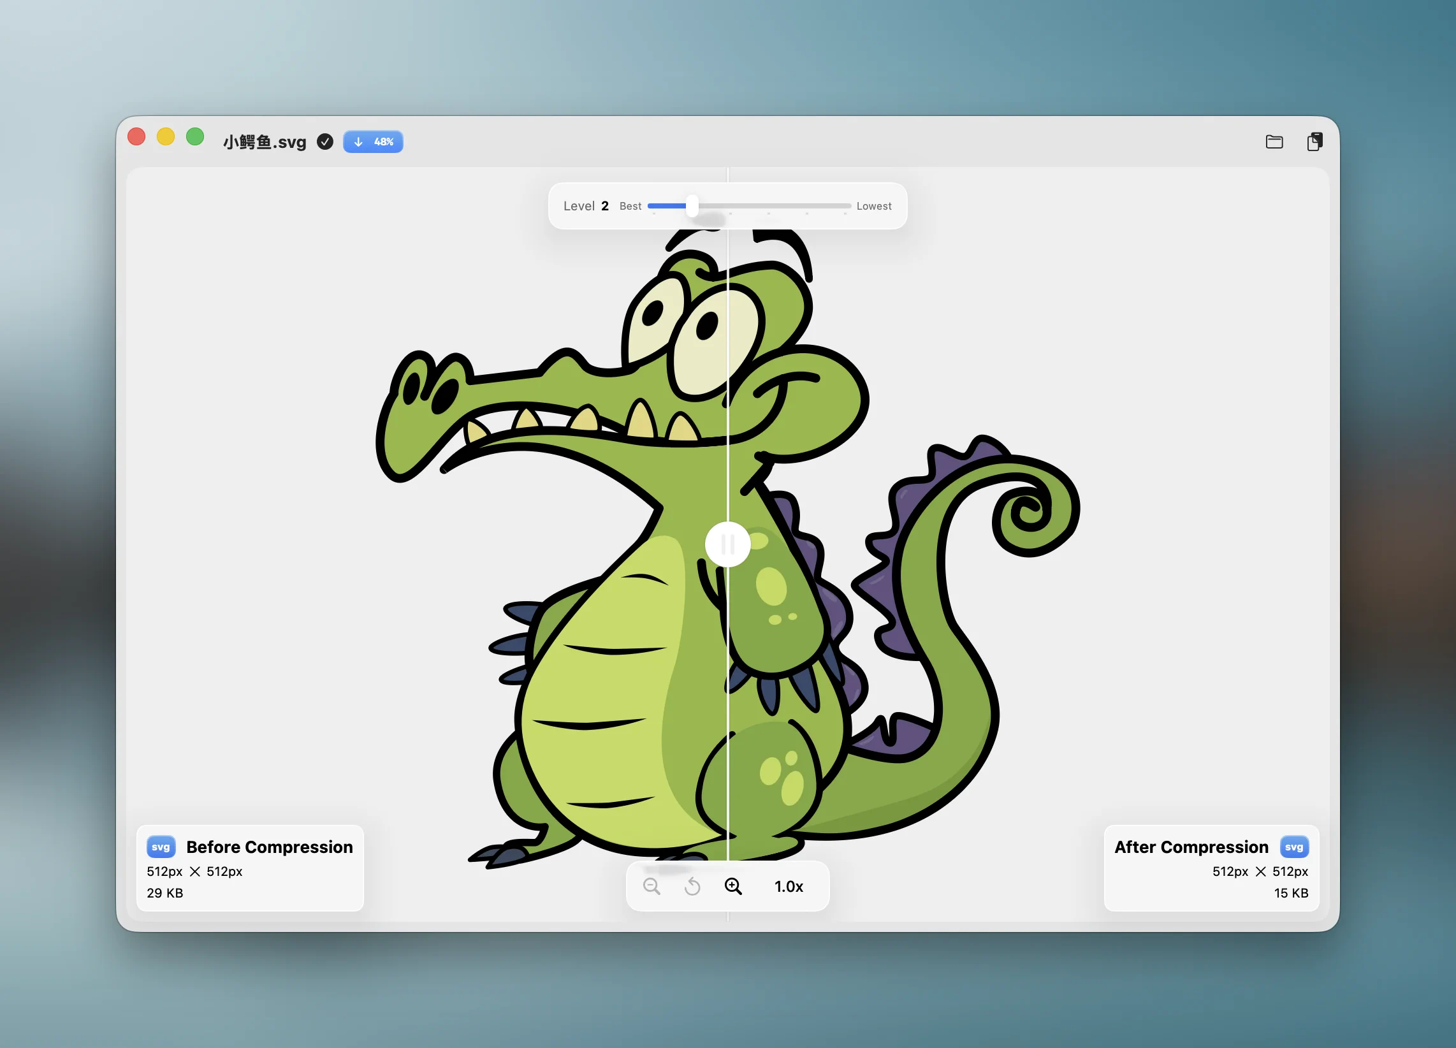This screenshot has width=1456, height=1048.
Task: Click the 小鳄鱼.svg file name
Action: (x=265, y=142)
